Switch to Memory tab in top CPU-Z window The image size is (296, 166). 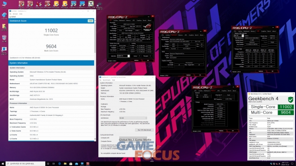(x=128, y=20)
